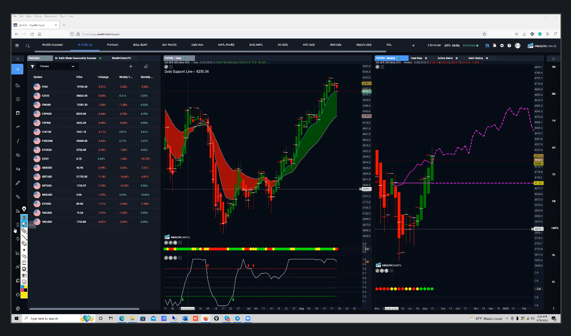Viewport: 571px width, 336px height.
Task: Switch to the AAPL Weekly workspace tab
Action: pyautogui.click(x=226, y=45)
